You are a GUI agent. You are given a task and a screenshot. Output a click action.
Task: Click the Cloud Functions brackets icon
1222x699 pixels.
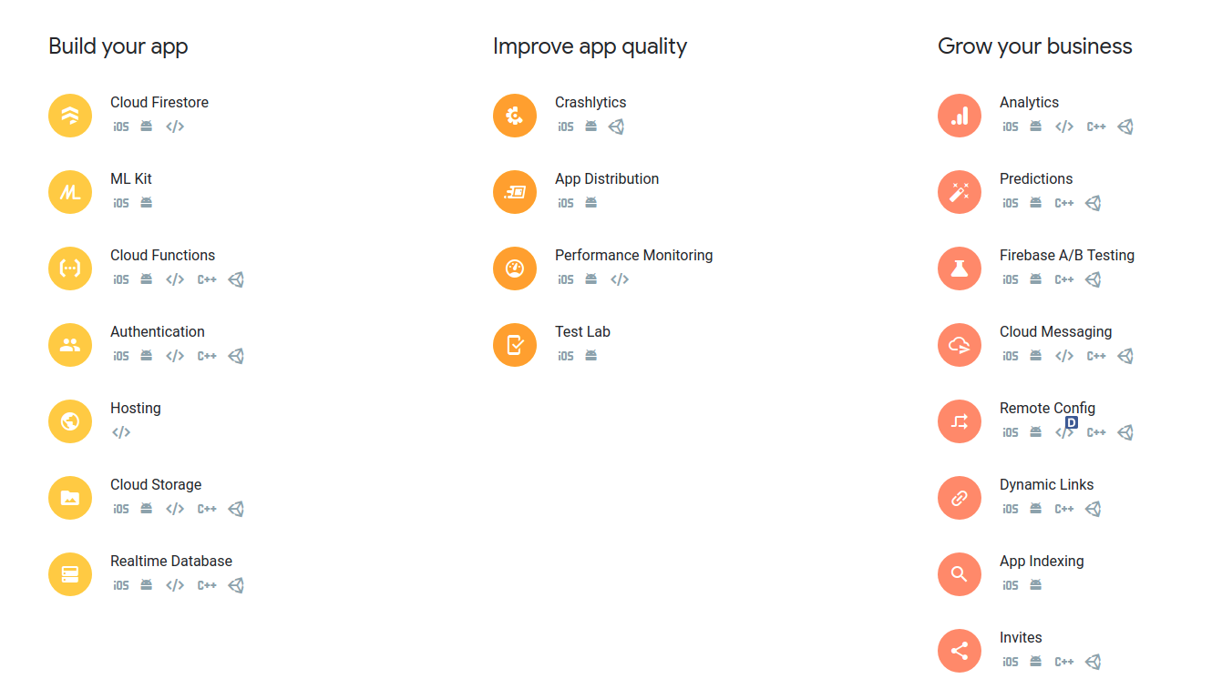70,268
